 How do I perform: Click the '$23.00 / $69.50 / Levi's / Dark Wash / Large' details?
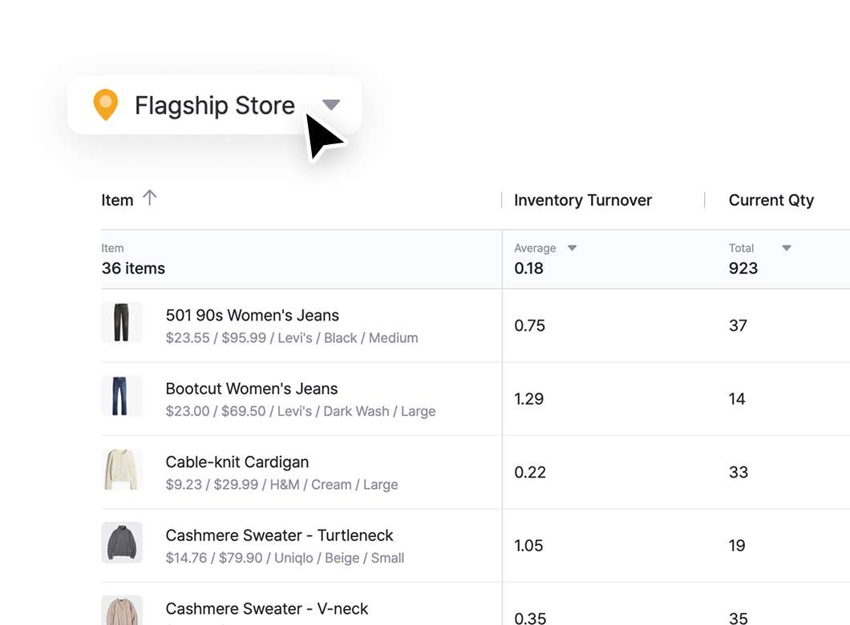tap(301, 411)
